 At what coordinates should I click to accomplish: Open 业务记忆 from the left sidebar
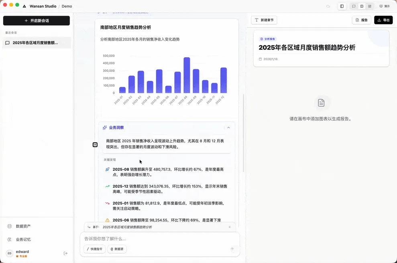point(22,239)
